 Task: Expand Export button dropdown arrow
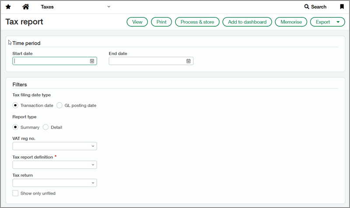click(x=338, y=22)
